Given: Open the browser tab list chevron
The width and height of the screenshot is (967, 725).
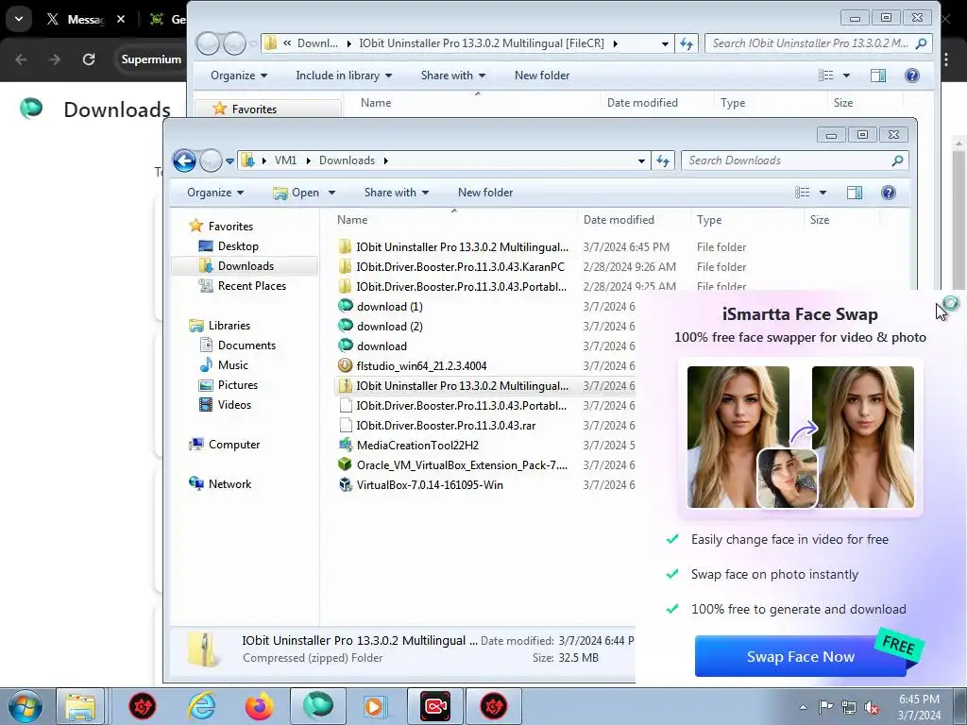Looking at the screenshot, I should coord(19,19).
